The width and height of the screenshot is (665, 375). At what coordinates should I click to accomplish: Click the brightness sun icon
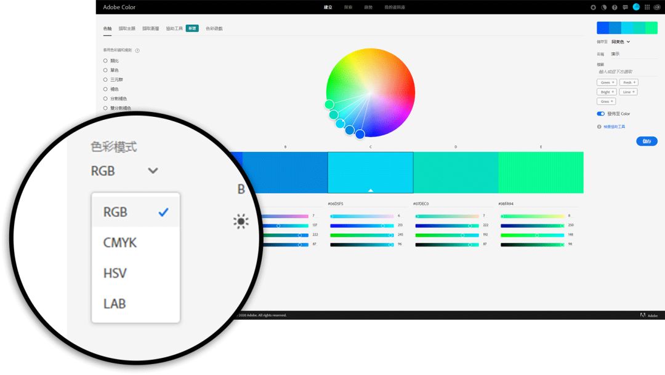coord(241,222)
